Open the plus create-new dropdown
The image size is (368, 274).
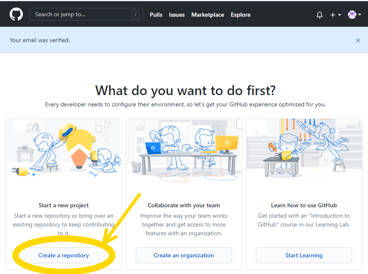coord(335,15)
